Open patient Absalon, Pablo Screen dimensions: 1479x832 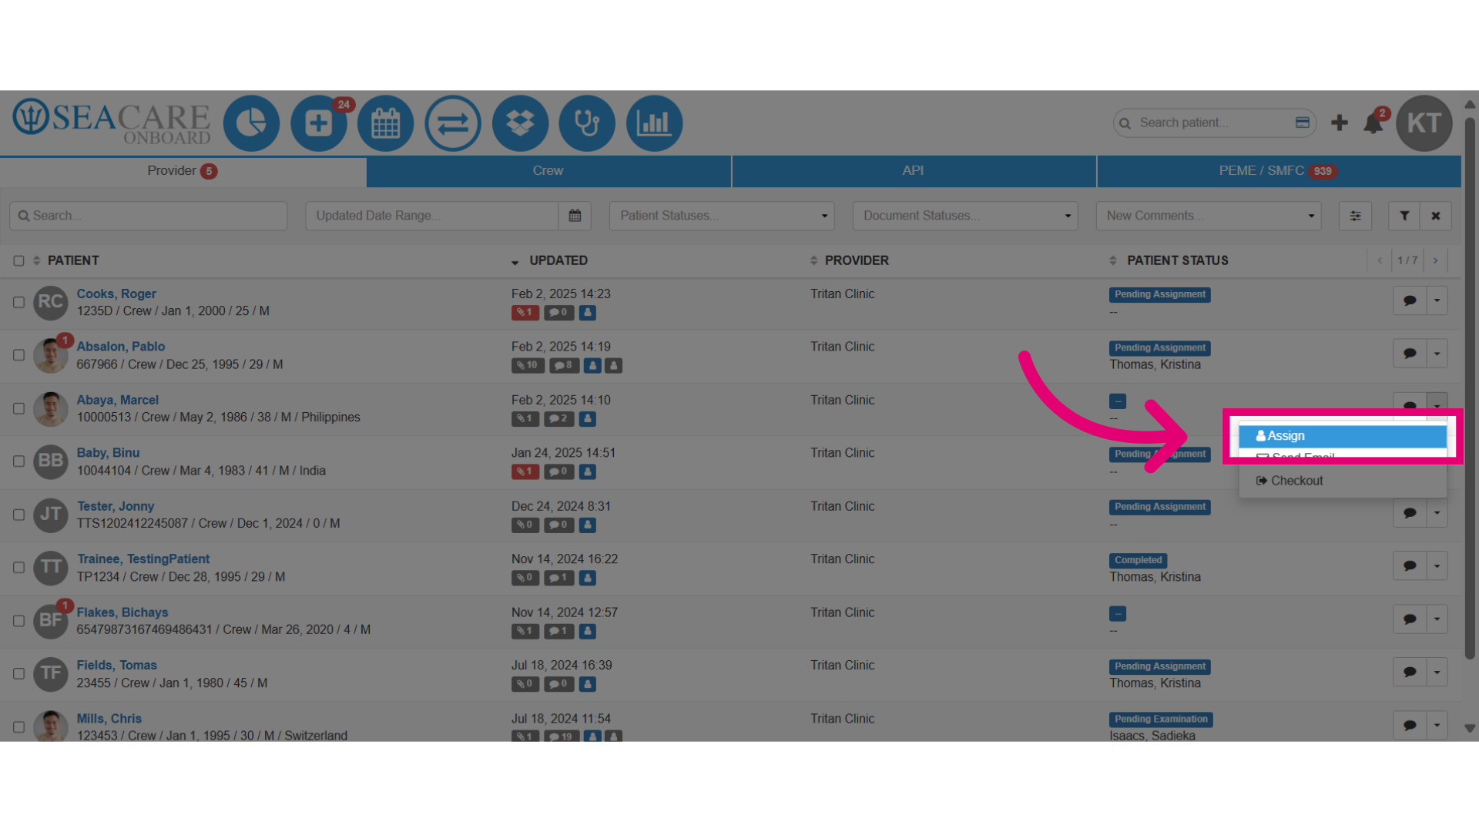(121, 347)
